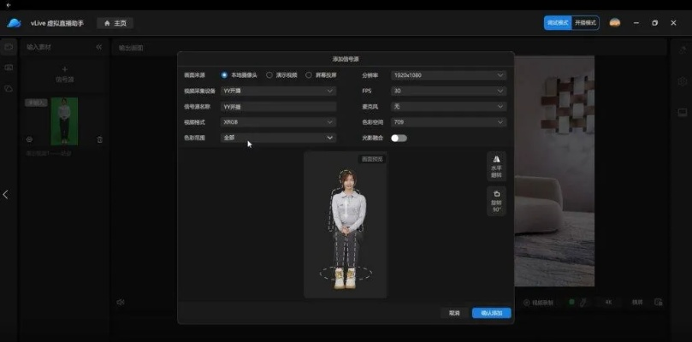Toggle the 光影融合 switch
Image resolution: width=692 pixels, height=342 pixels.
[399, 137]
